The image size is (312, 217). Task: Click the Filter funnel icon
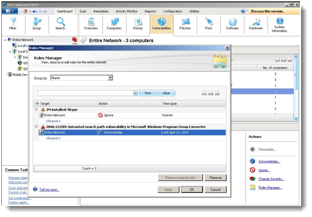(x=13, y=24)
